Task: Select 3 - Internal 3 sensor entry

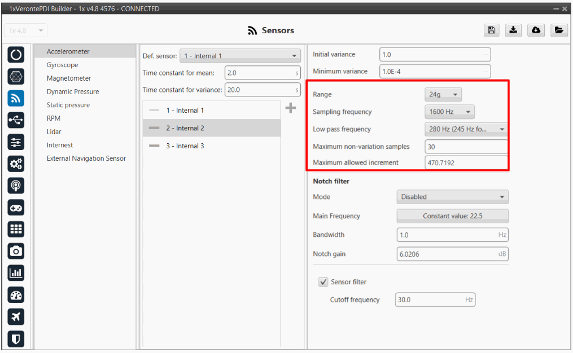Action: coord(185,146)
